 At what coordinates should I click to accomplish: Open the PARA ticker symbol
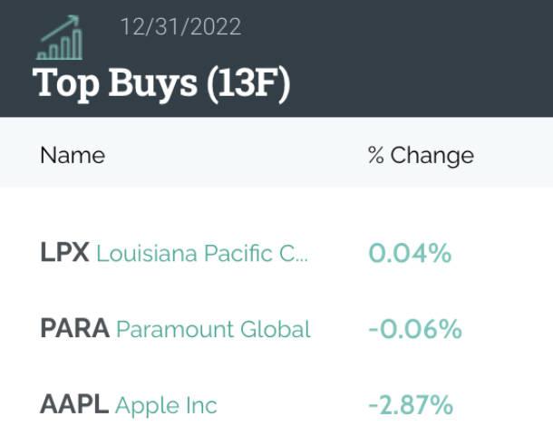point(74,328)
